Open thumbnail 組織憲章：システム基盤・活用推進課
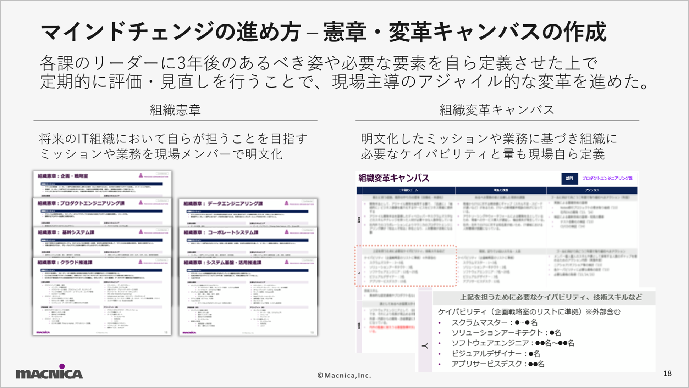Viewport: 689px width, 388px height. point(248,296)
